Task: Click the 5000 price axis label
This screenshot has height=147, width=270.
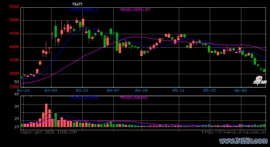Action: coord(14,20)
